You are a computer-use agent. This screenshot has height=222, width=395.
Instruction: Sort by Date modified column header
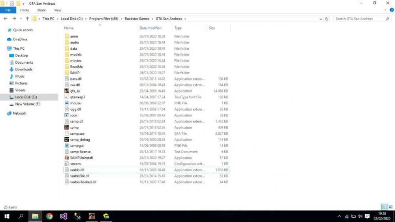(x=150, y=28)
